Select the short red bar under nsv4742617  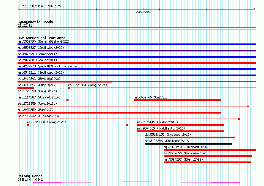tap(26, 88)
